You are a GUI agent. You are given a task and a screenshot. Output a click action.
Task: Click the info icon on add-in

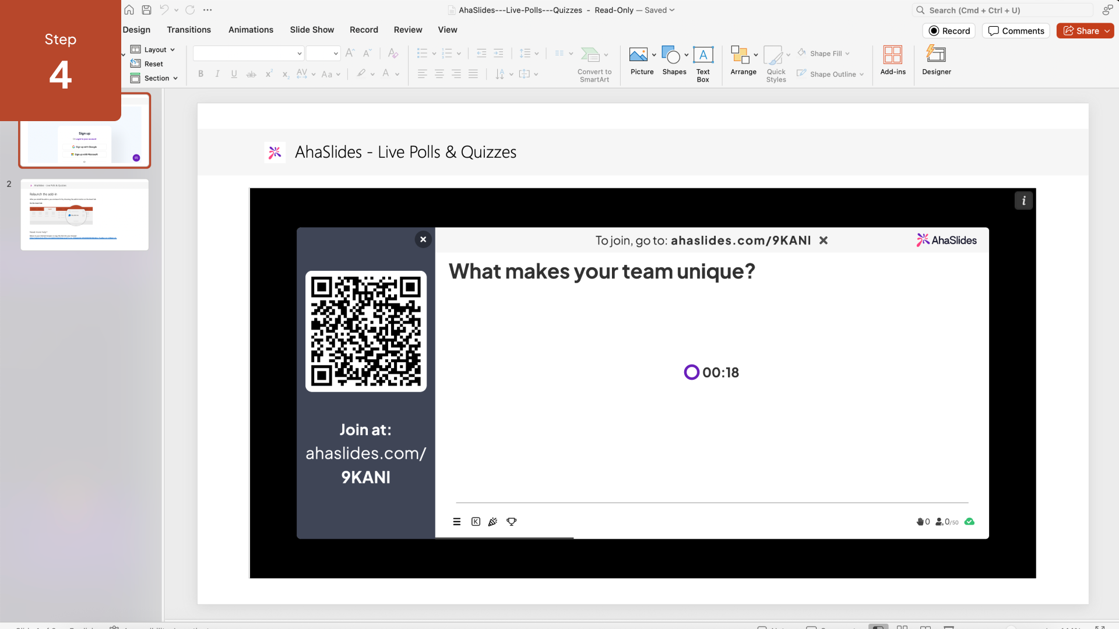coord(1023,201)
